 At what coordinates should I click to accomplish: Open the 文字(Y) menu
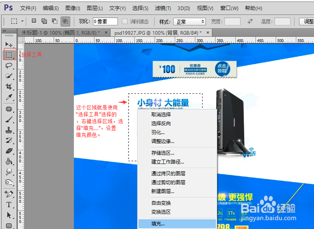(x=117, y=8)
